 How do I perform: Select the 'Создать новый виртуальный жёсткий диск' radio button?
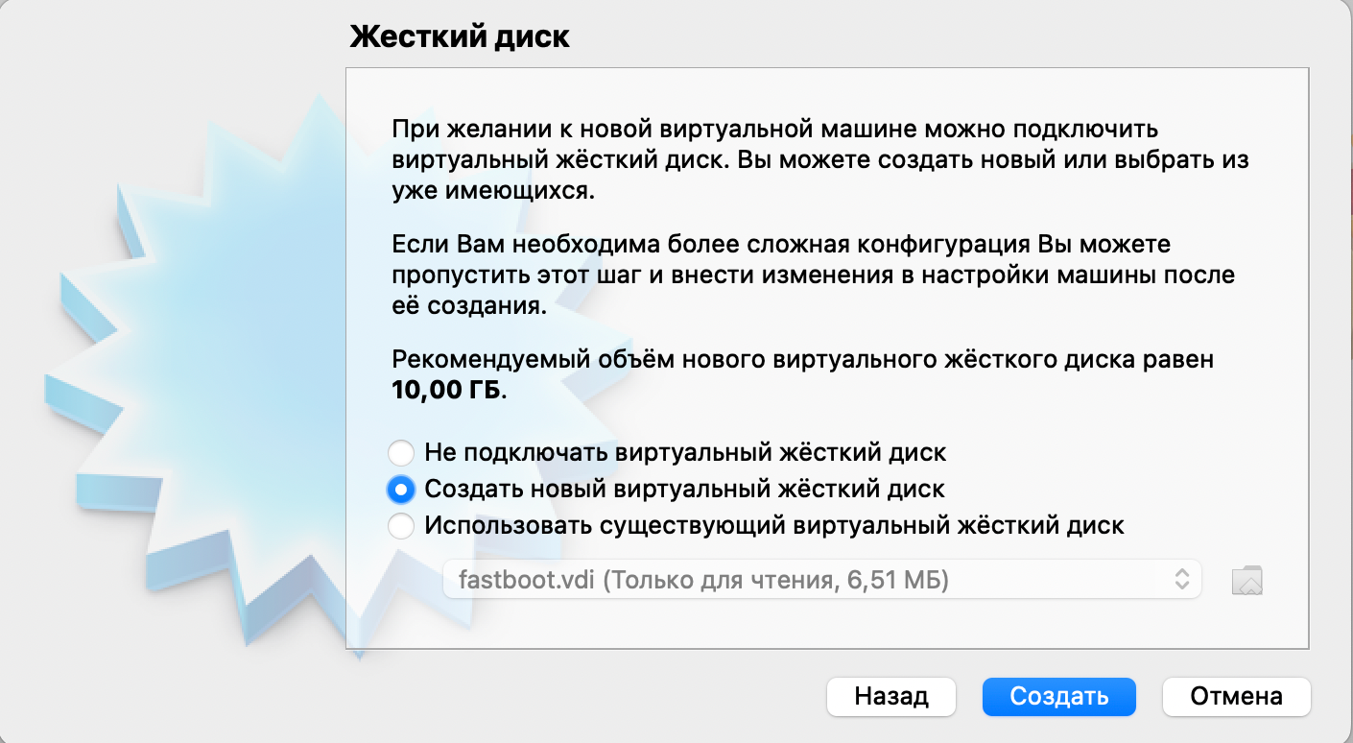401,490
